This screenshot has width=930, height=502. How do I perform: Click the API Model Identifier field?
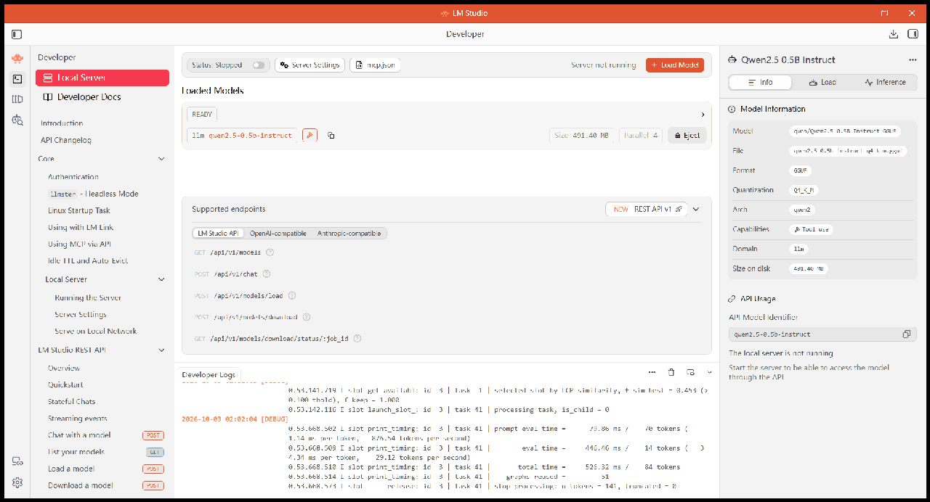click(x=821, y=334)
